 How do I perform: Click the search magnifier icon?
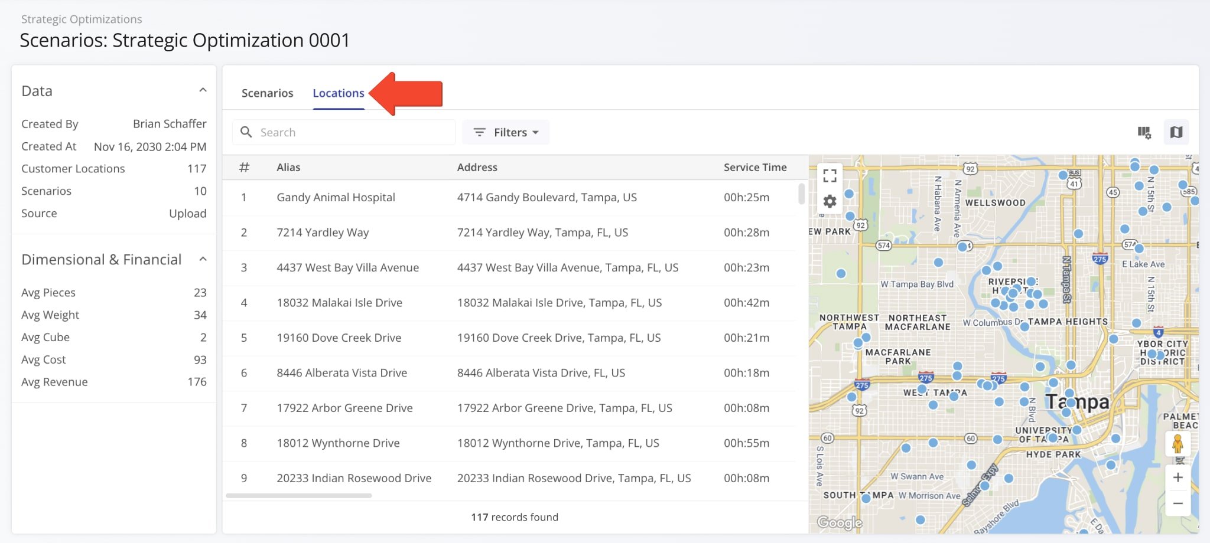pyautogui.click(x=246, y=132)
